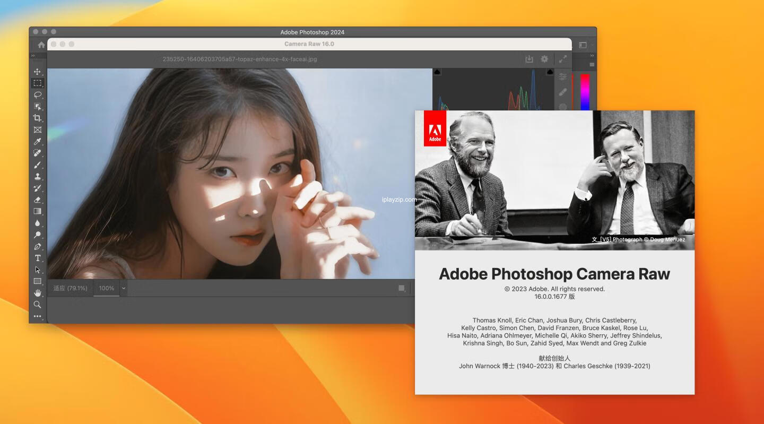Toggle the highlight clipping warning in histogram

click(x=550, y=72)
